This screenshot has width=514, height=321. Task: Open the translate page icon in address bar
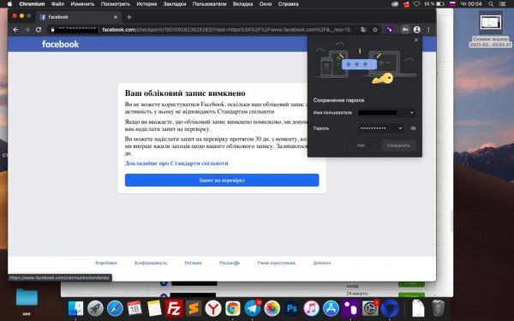[x=363, y=30]
